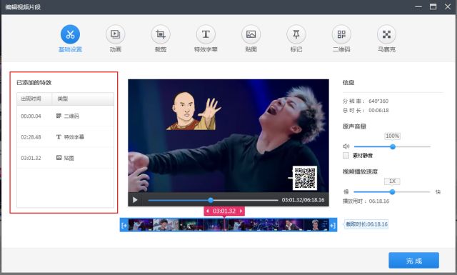Open the 标记 pin marker tool
This screenshot has height=275, width=457.
[296, 34]
